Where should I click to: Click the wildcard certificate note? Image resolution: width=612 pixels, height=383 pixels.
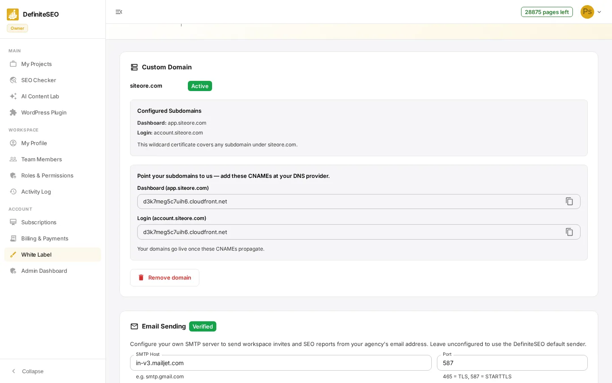217,145
